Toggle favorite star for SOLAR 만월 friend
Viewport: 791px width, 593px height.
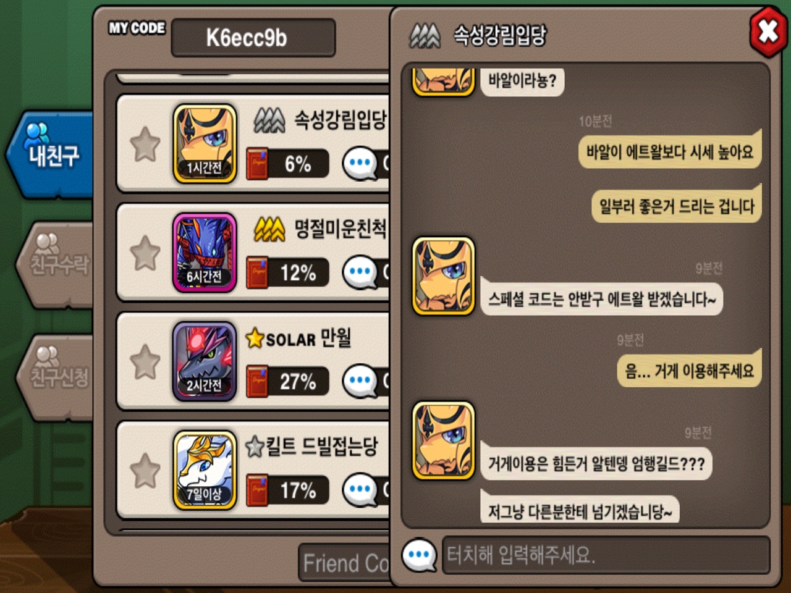point(145,361)
